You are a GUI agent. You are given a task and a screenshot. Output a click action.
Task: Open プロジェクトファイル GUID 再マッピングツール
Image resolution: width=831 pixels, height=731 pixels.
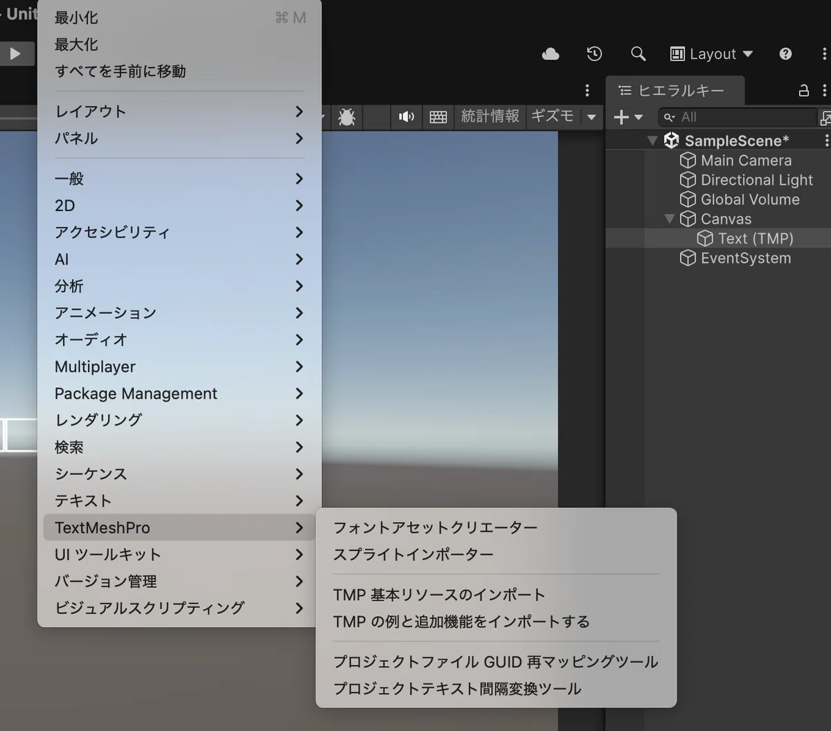tap(496, 662)
